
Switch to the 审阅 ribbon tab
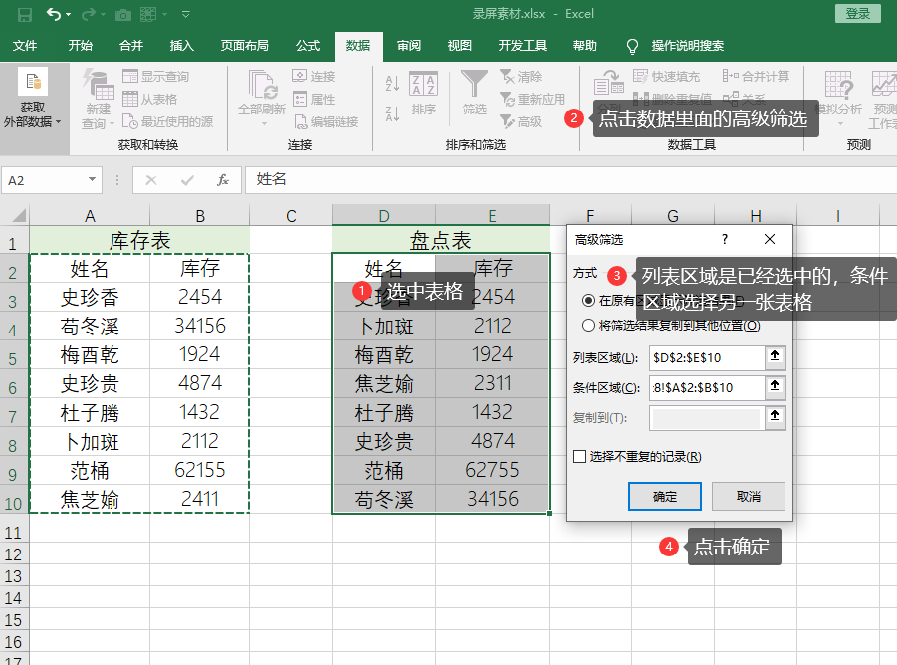tap(409, 45)
